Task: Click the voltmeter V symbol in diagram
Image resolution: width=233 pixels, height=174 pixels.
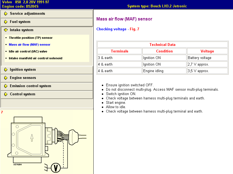Action: coord(56,168)
